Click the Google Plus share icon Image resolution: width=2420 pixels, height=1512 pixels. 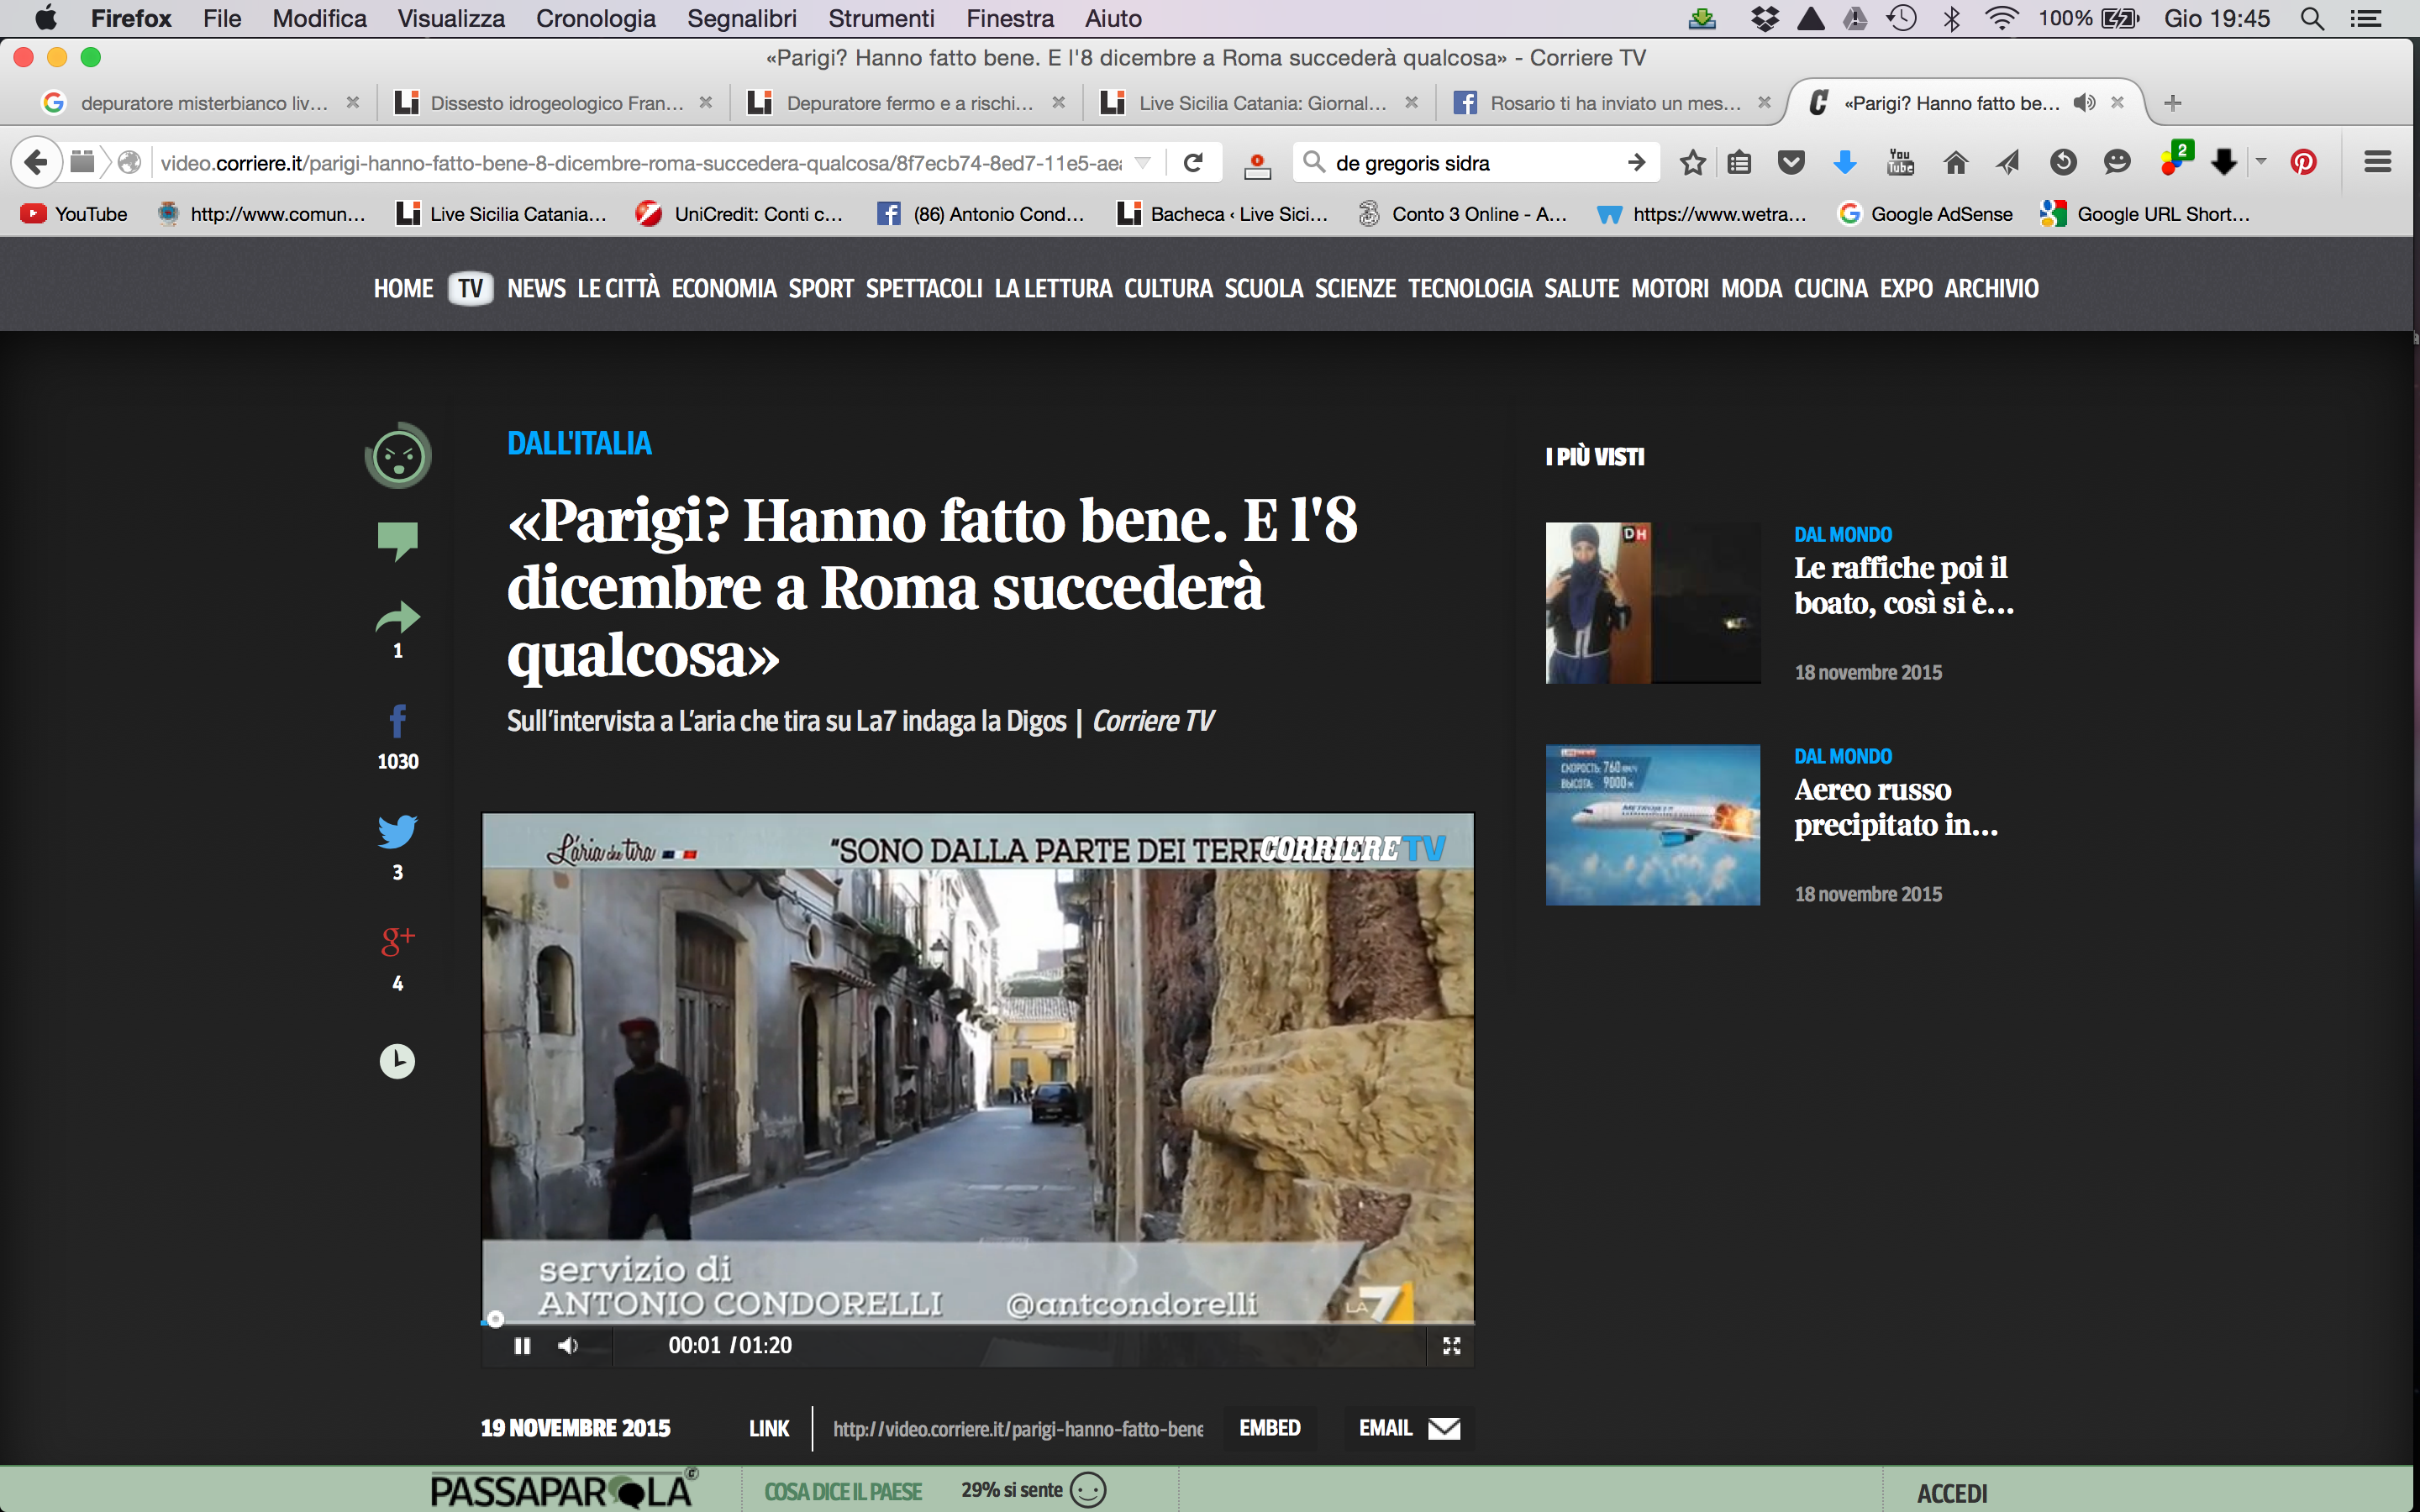(x=397, y=941)
